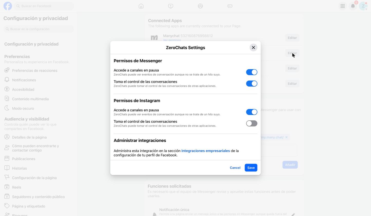The width and height of the screenshot is (371, 216).
Task: Open 'Detalles de la página'
Action: 29,137
